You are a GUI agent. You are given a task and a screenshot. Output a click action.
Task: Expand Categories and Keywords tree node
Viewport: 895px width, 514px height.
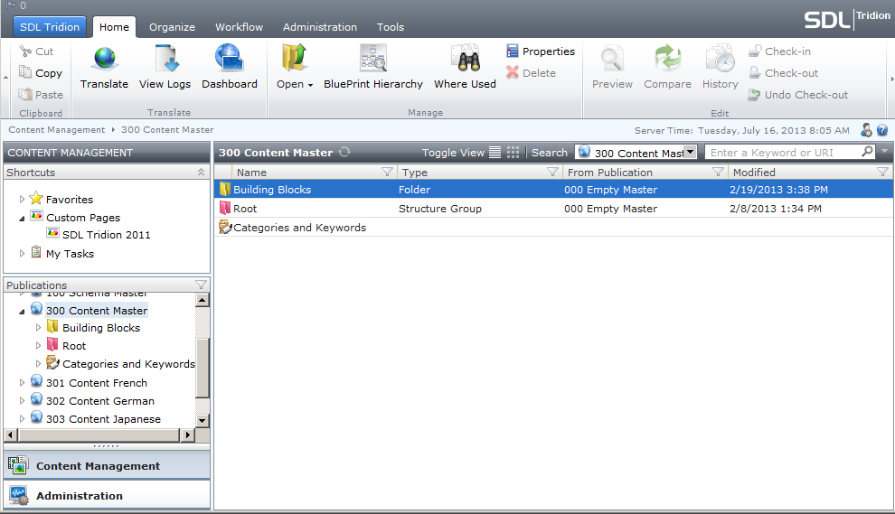click(38, 363)
